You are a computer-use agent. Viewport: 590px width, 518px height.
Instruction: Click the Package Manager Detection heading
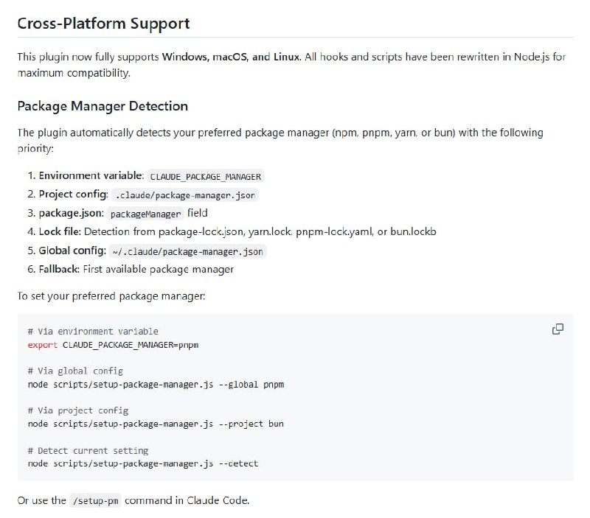(x=103, y=106)
